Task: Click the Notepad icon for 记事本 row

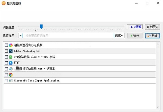Action: (11, 69)
